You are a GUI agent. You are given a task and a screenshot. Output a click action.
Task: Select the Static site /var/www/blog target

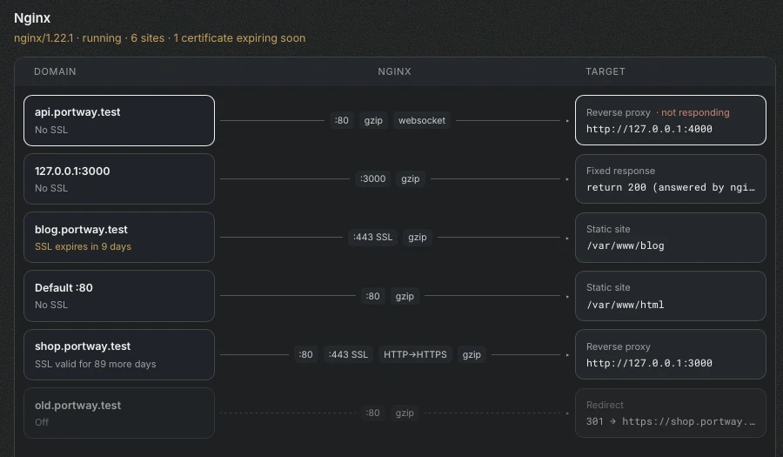click(x=671, y=238)
